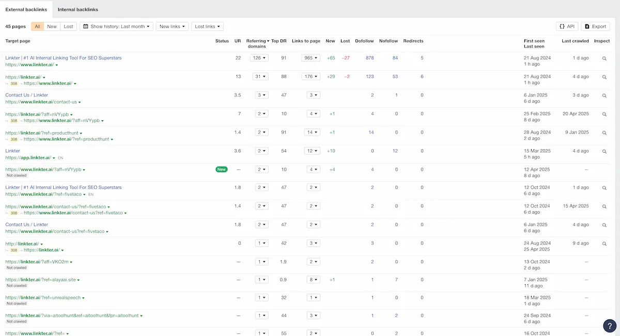Inspect the contact-us row with UR 3.5
The width and height of the screenshot is (620, 336).
(x=604, y=95)
